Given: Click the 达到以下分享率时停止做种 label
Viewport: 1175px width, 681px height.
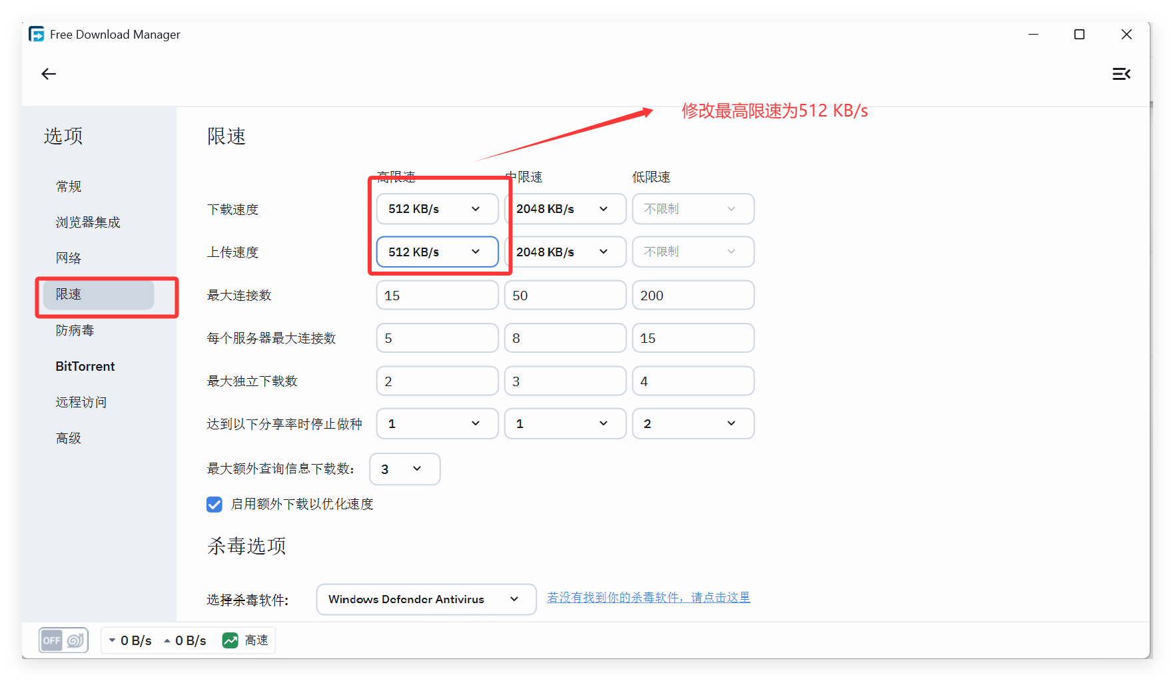Looking at the screenshot, I should (x=284, y=424).
